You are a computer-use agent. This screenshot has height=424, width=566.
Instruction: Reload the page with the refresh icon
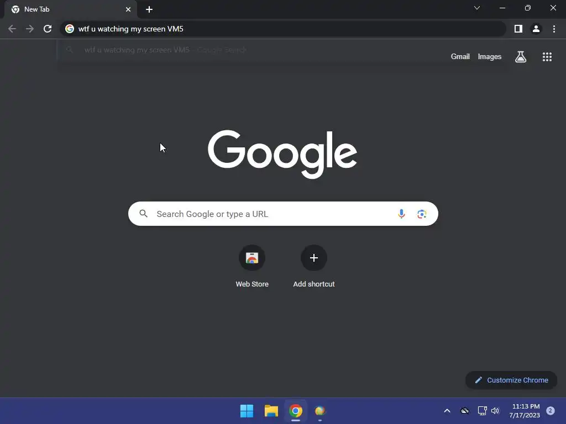[x=48, y=29]
